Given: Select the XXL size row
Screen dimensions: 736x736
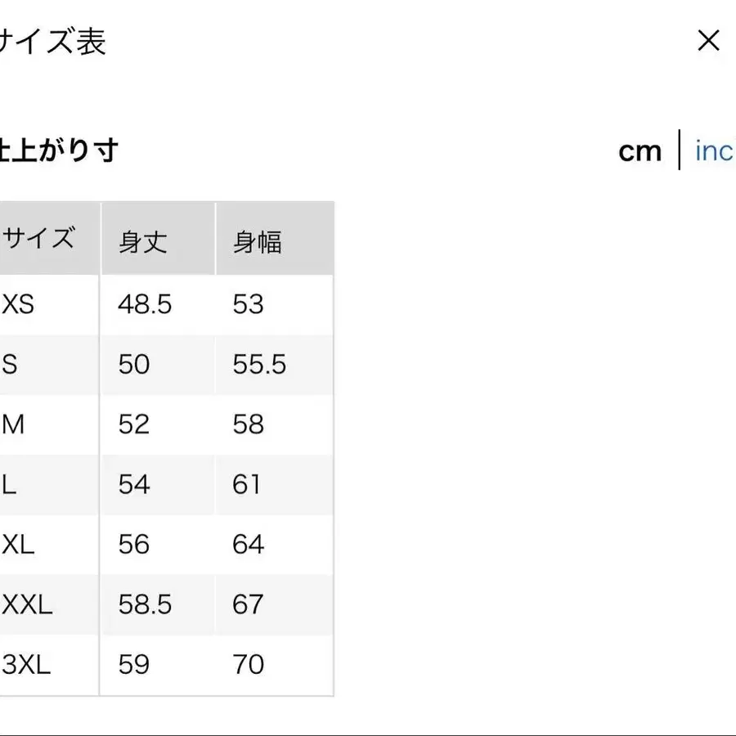Looking at the screenshot, I should tap(26, 604).
